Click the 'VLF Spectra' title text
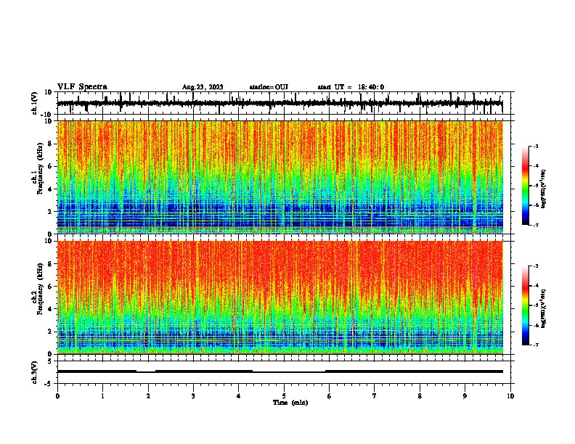 click(x=82, y=87)
